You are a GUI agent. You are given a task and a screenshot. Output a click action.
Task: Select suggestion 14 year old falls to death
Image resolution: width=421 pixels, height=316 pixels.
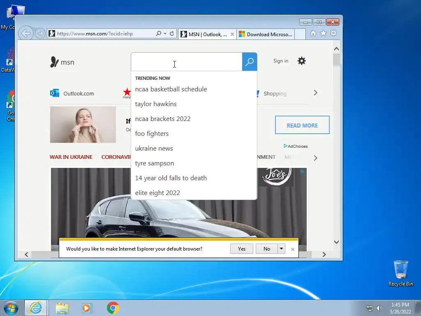tap(171, 178)
